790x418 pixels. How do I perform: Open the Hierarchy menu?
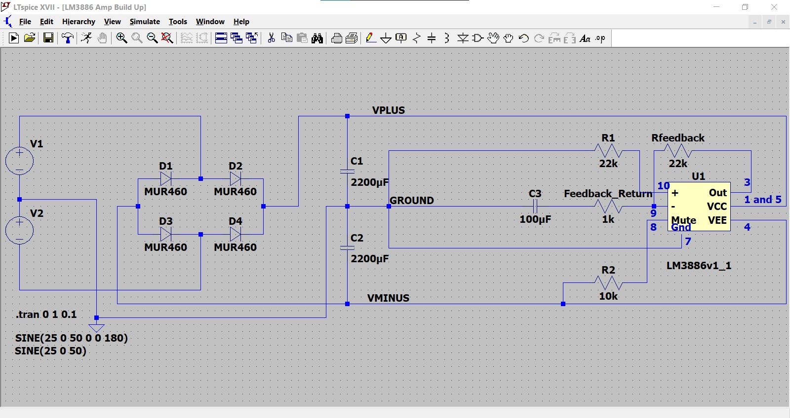(x=79, y=22)
